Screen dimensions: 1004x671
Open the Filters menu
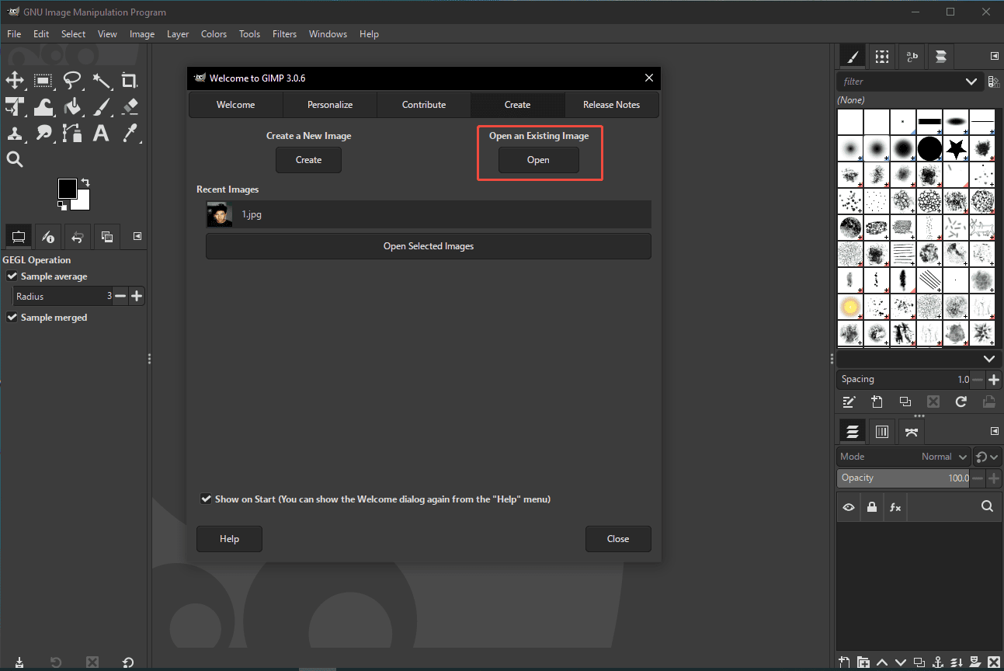284,33
